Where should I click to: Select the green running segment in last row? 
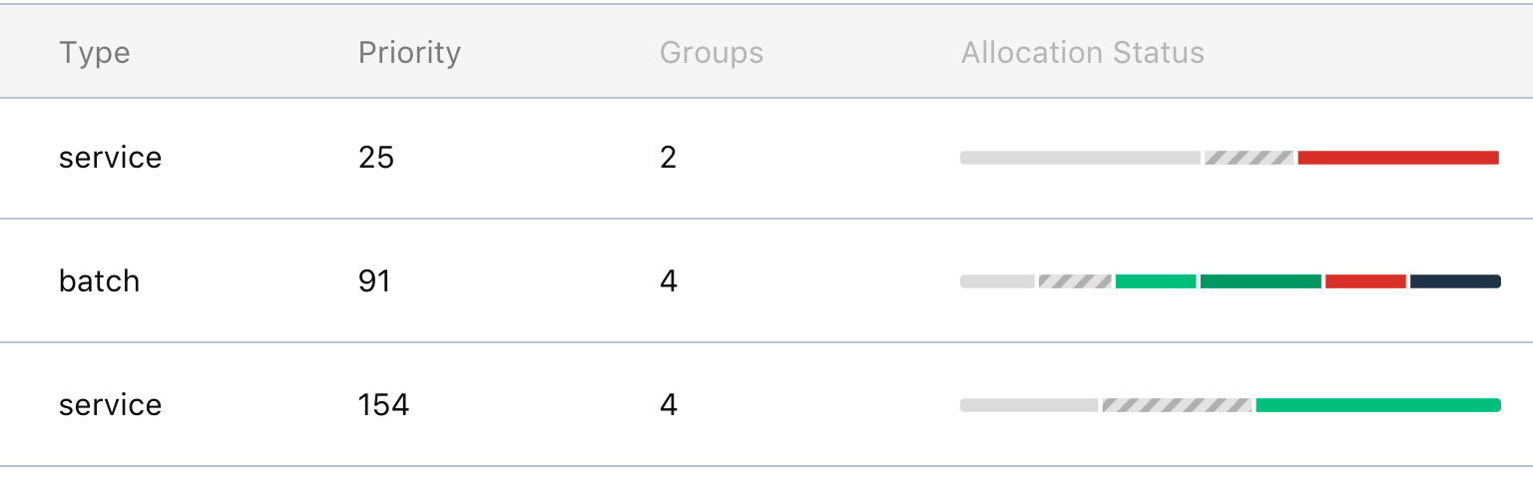point(1378,405)
